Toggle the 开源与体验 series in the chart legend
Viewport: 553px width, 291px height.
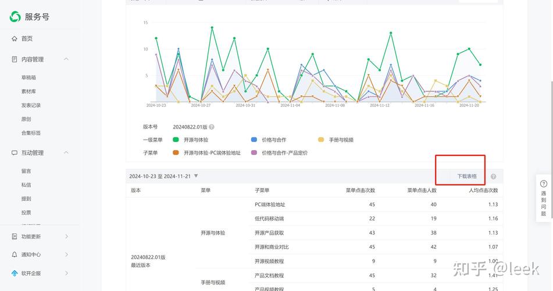[176, 140]
